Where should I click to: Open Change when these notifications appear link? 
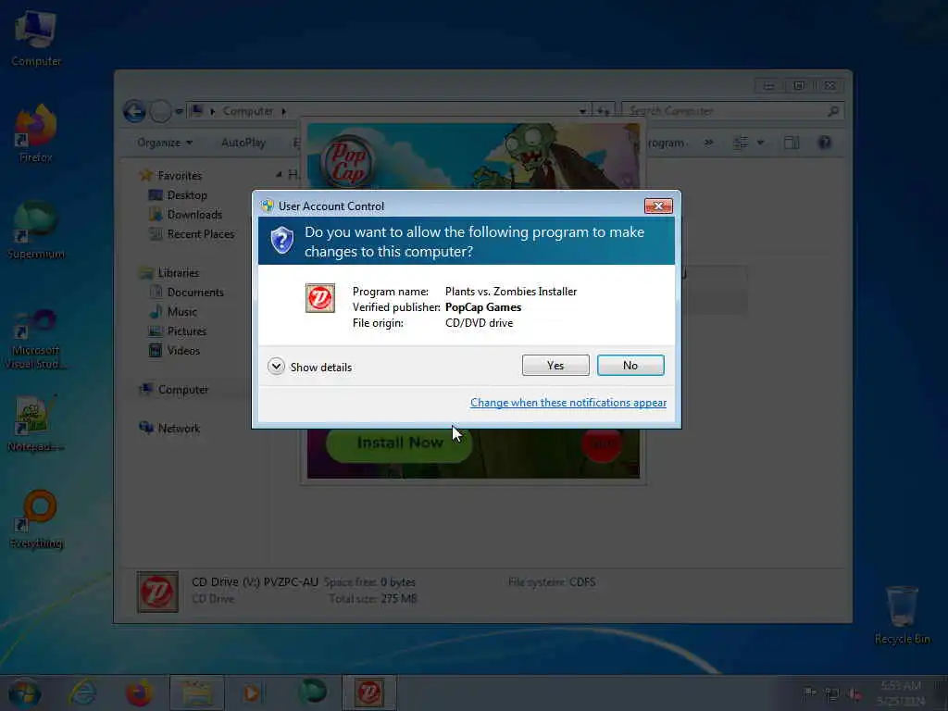pos(568,403)
